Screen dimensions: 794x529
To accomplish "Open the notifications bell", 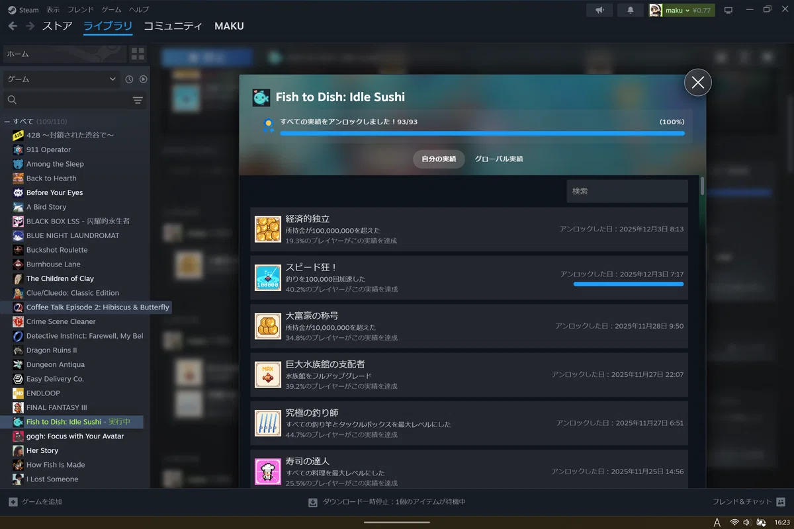I will point(630,10).
